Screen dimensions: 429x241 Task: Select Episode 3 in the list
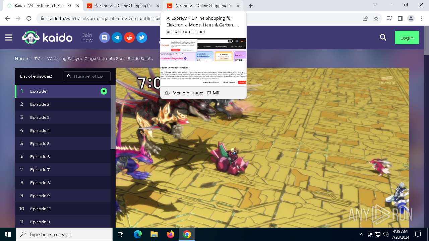[63, 117]
